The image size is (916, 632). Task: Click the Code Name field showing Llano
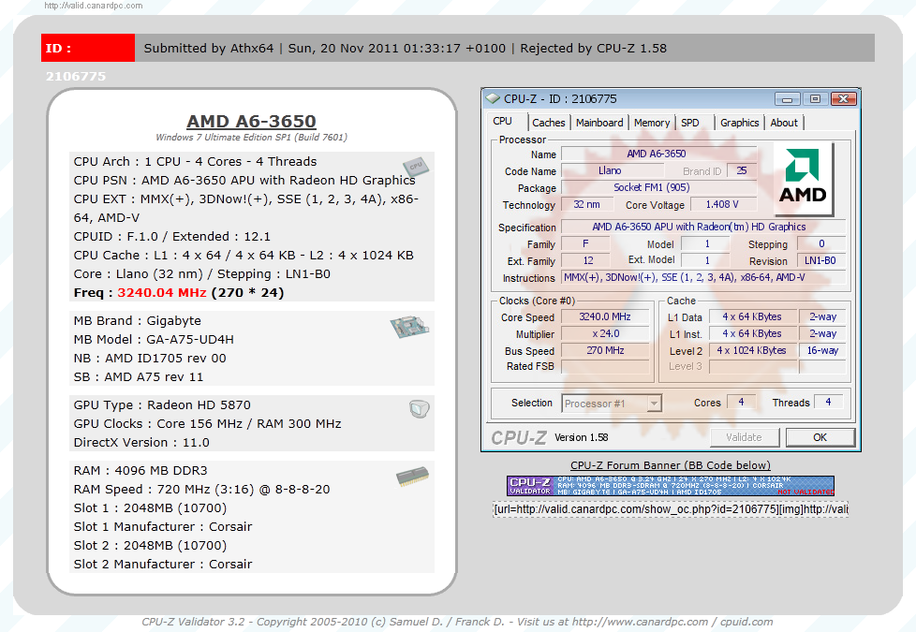[612, 170]
